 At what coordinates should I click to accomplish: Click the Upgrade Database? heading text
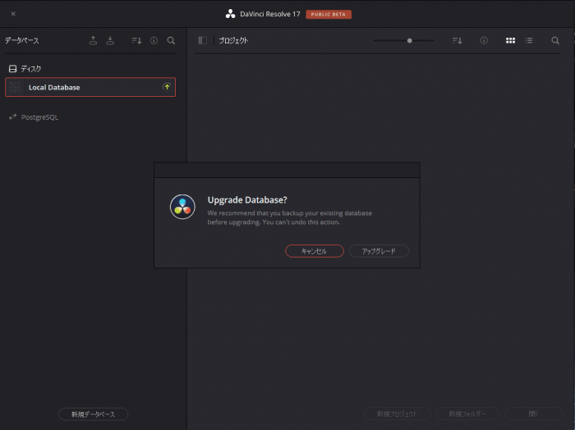(x=247, y=200)
